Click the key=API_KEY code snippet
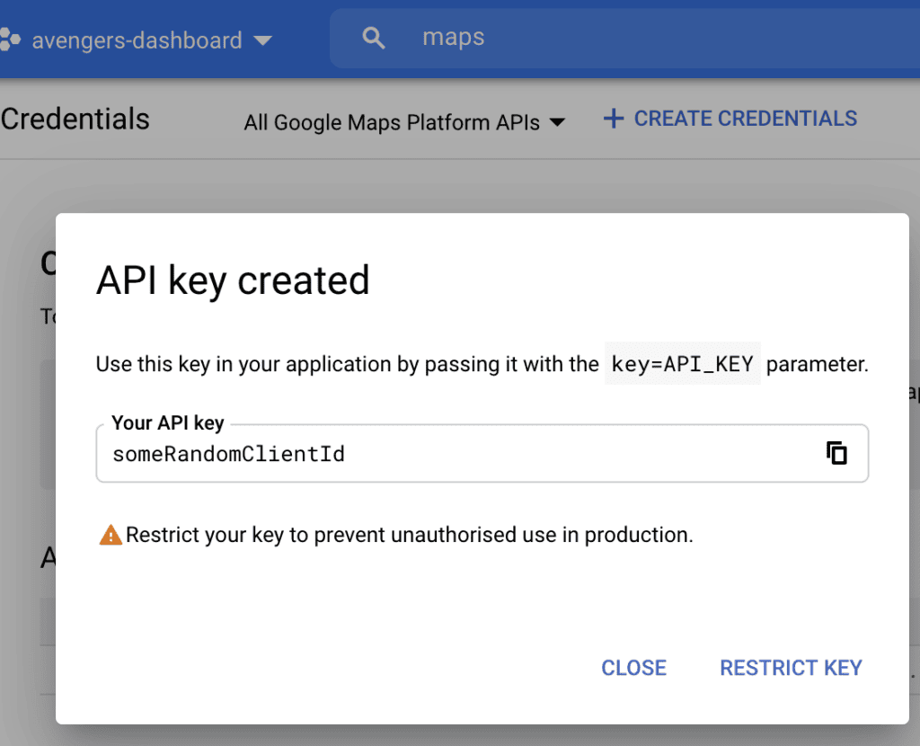The width and height of the screenshot is (920, 746). click(683, 364)
